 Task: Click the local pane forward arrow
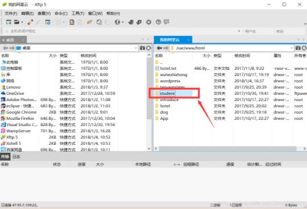click(12, 48)
